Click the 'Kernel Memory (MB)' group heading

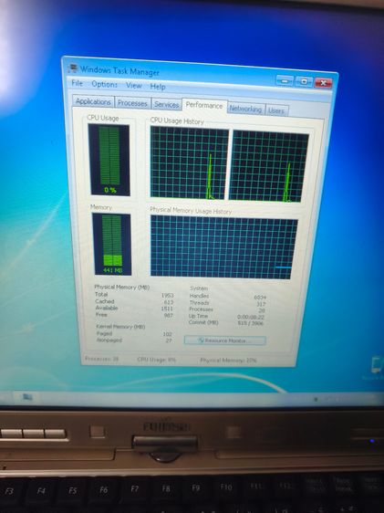click(x=120, y=327)
